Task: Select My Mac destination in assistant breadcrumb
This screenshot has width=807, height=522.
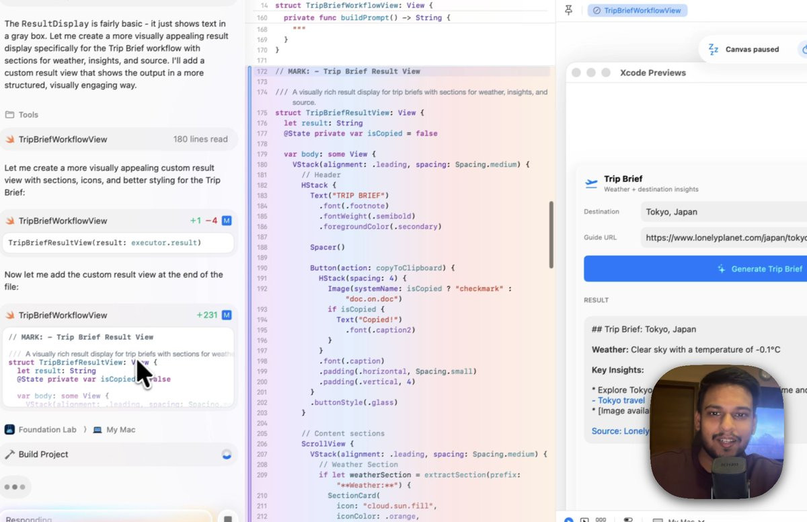Action: pos(121,430)
